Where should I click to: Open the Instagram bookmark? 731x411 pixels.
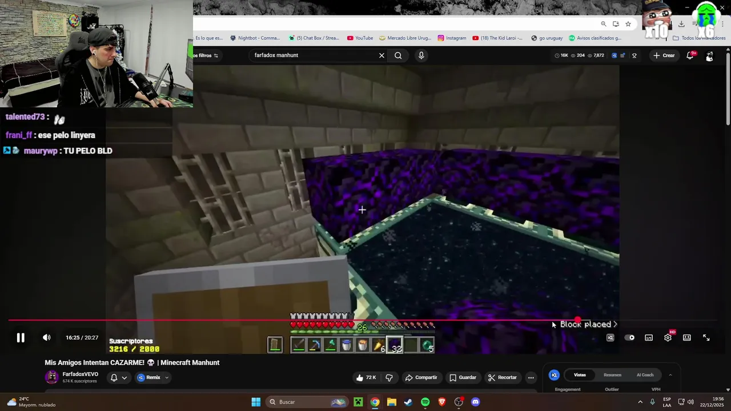[452, 38]
